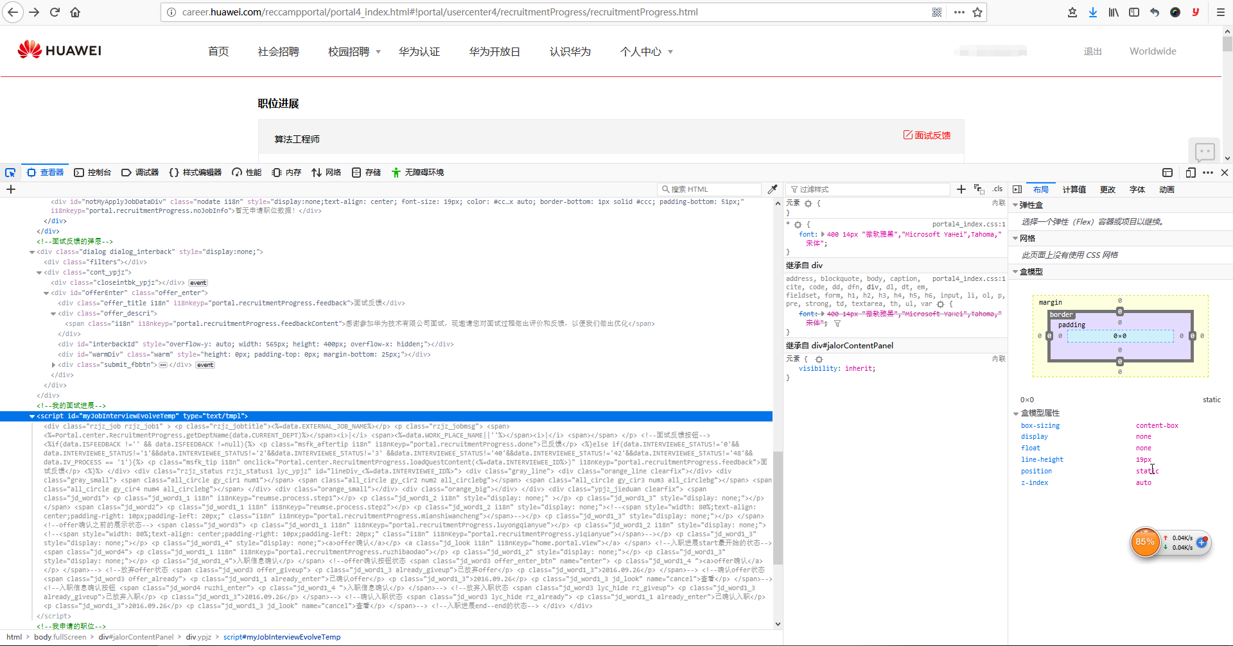The width and height of the screenshot is (1233, 646).
Task: Collapse the offer_descri div node
Action: (53, 314)
